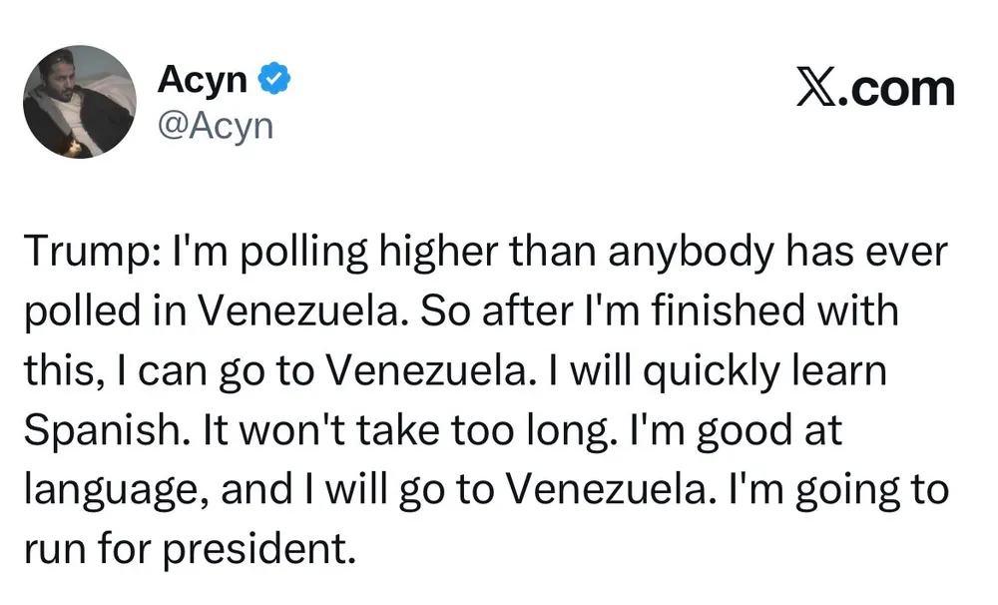
Task: Open the @Acyn handle link
Action: (x=215, y=126)
